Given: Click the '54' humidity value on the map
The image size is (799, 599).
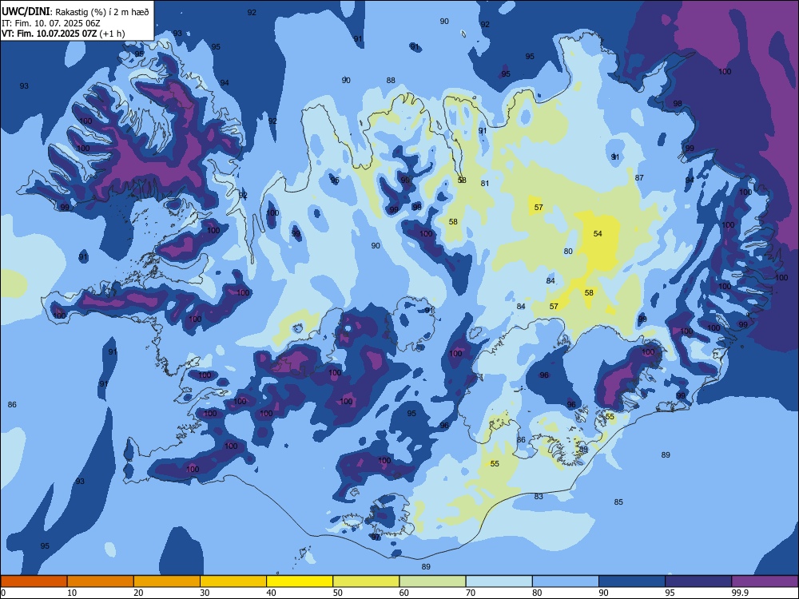Looking at the screenshot, I should tap(598, 234).
